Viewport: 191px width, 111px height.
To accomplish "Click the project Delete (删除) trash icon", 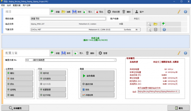I will pyautogui.click(x=124, y=12).
